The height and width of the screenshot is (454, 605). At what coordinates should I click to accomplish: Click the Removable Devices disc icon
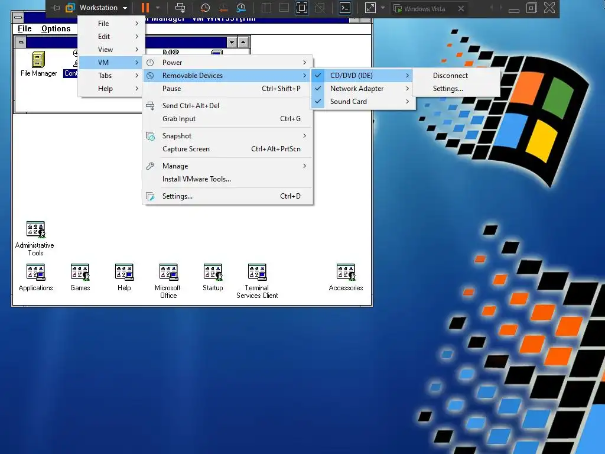tap(150, 76)
